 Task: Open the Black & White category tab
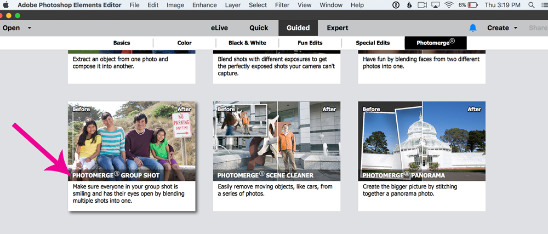pyautogui.click(x=247, y=43)
